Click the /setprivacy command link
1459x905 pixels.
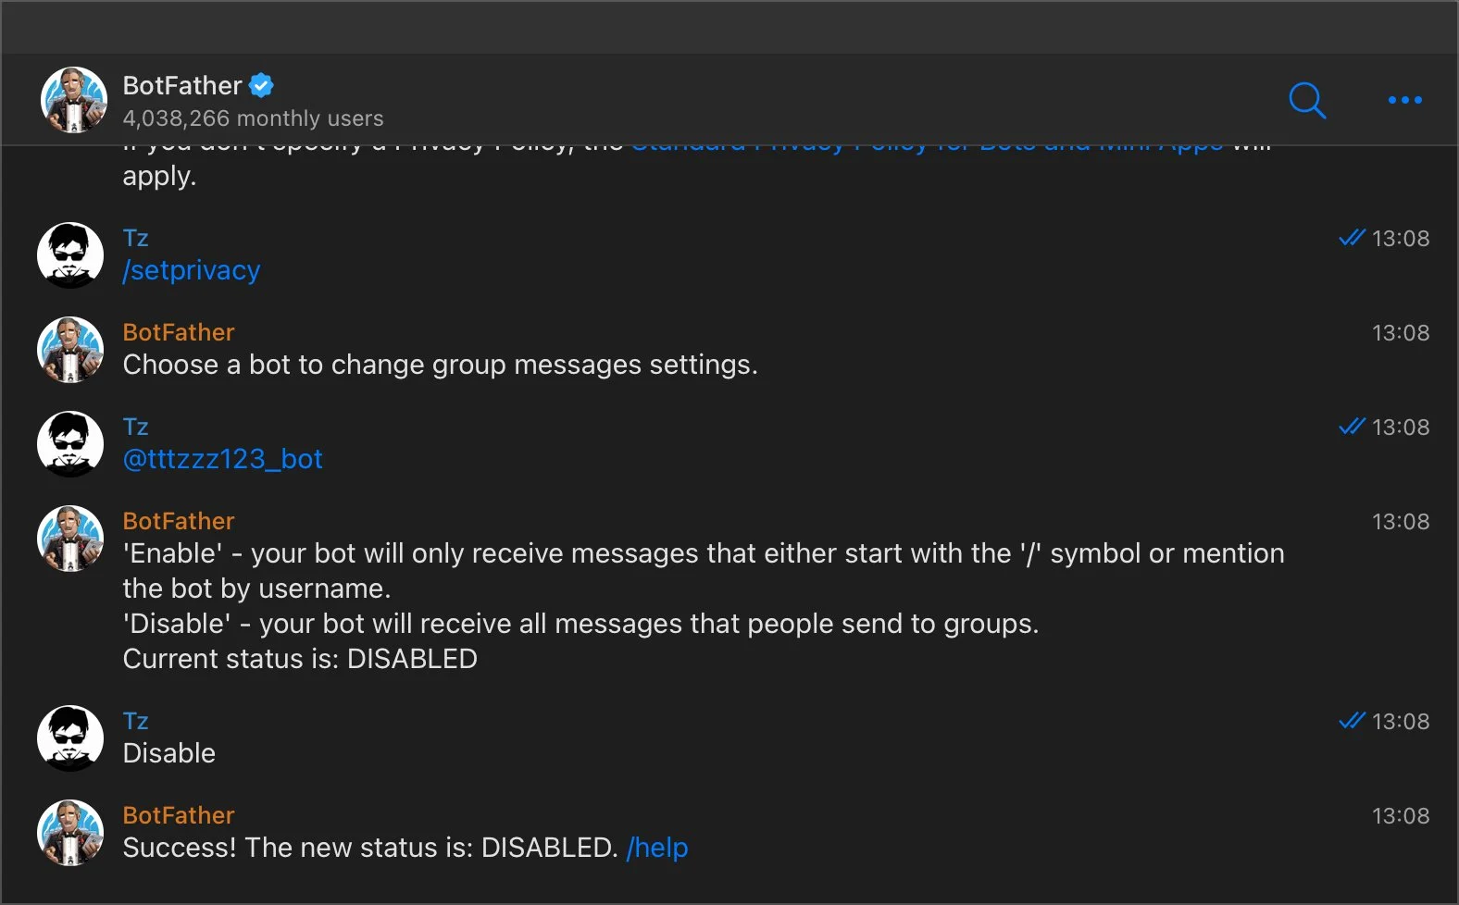click(x=192, y=270)
